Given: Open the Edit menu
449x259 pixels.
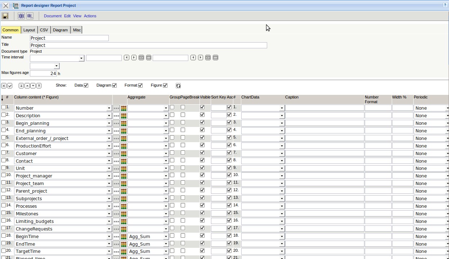Looking at the screenshot, I should (67, 16).
